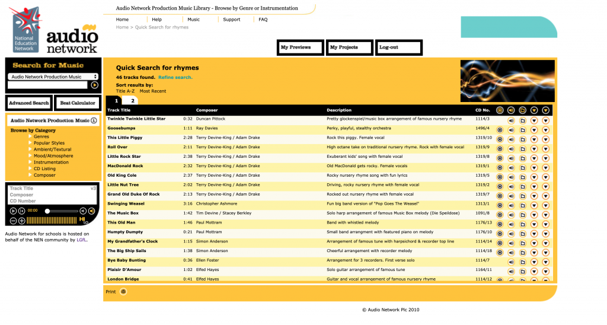The image size is (607, 325).
Task: Click the My Previews button
Action: coord(301,47)
